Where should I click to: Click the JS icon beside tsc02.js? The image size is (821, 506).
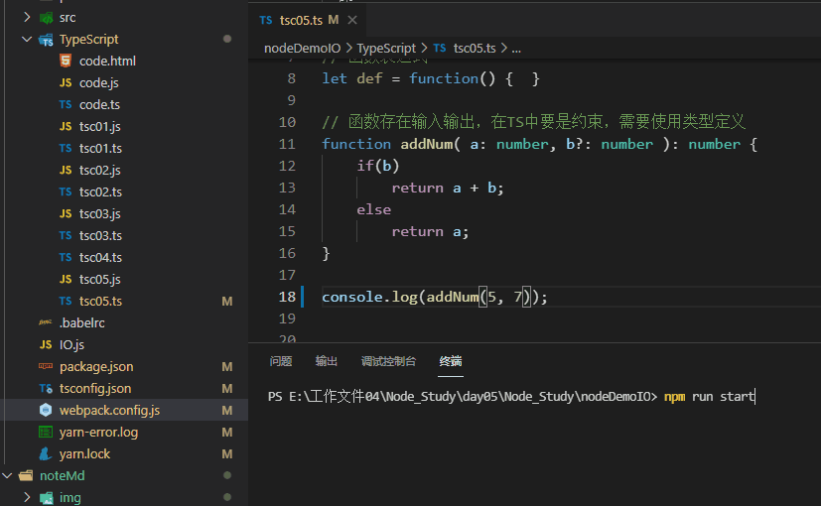pos(66,170)
